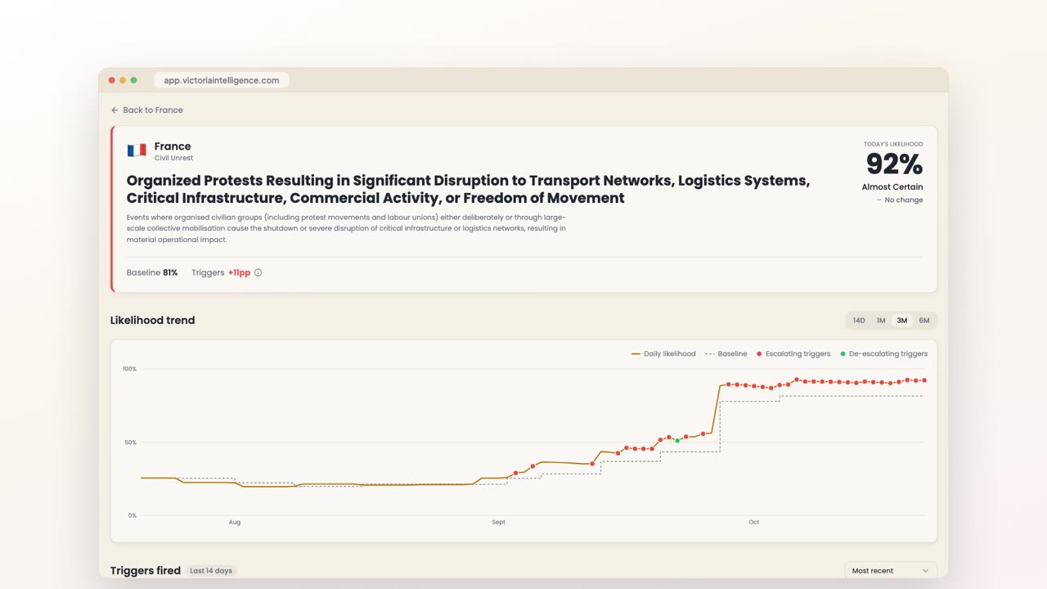Click the No change indicator text
The image size is (1047, 589).
point(900,200)
